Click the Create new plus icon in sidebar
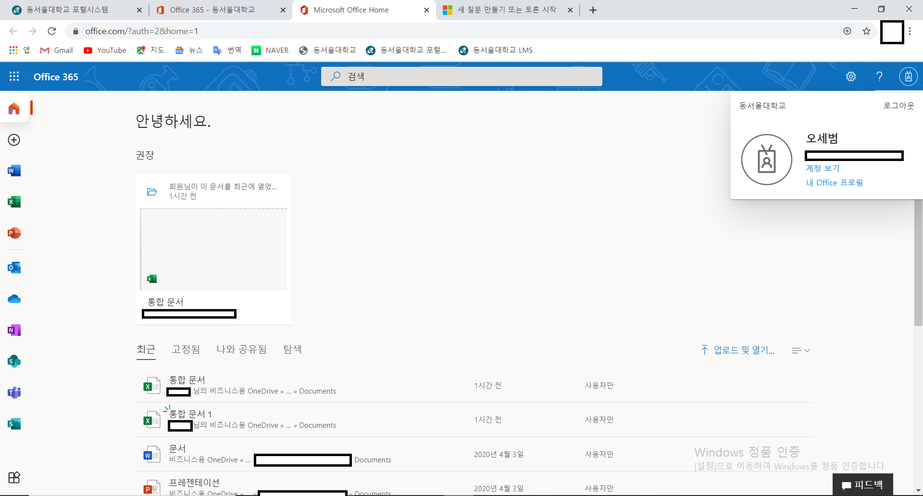 (14, 140)
